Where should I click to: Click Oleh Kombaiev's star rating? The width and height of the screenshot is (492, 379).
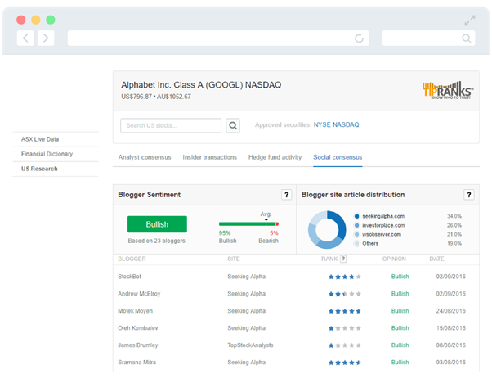click(x=345, y=328)
